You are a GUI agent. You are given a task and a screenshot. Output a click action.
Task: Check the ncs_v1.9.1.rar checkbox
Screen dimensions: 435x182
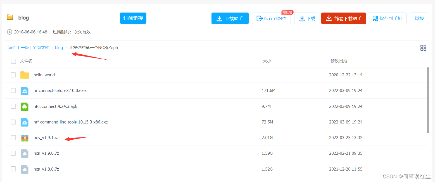click(x=13, y=138)
